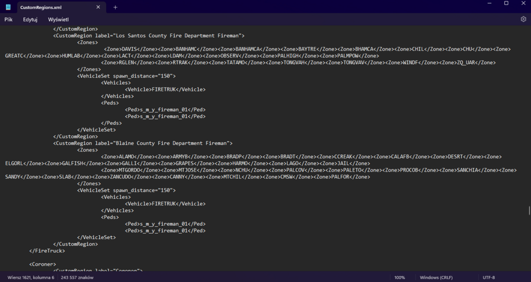Viewport: 531px width, 282px height.
Task: Click the first <Peds> opening tag
Action: (x=110, y=103)
